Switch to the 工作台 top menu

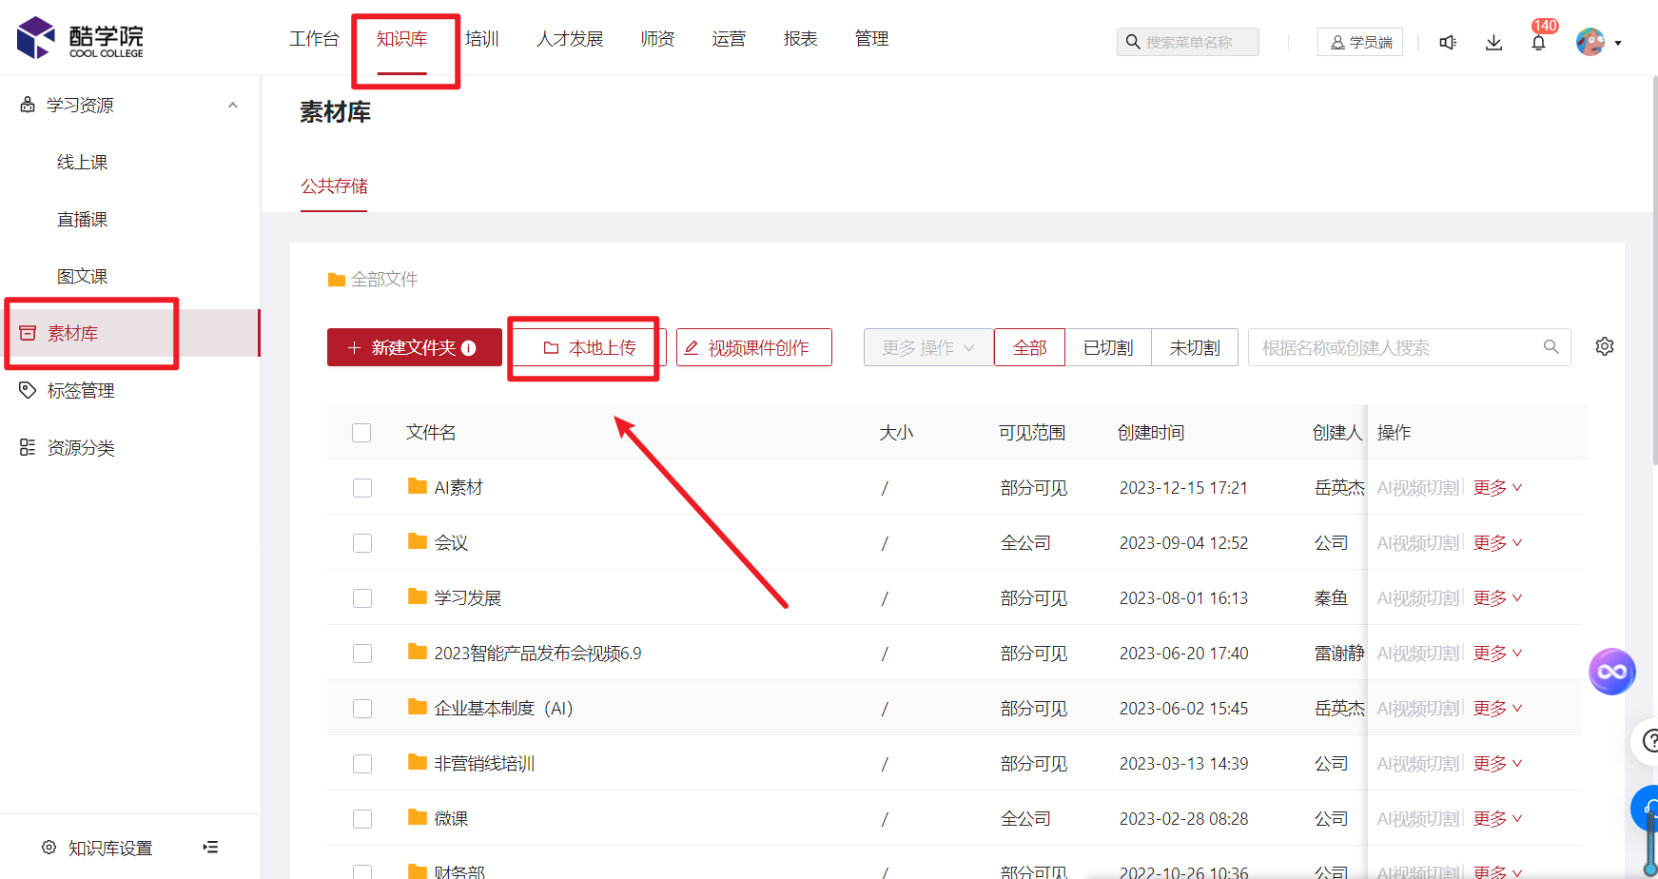314,39
